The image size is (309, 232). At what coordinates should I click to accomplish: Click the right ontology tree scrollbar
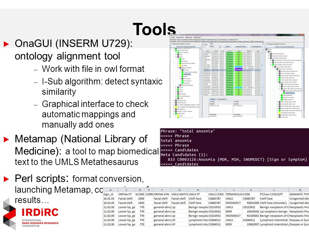(303, 83)
